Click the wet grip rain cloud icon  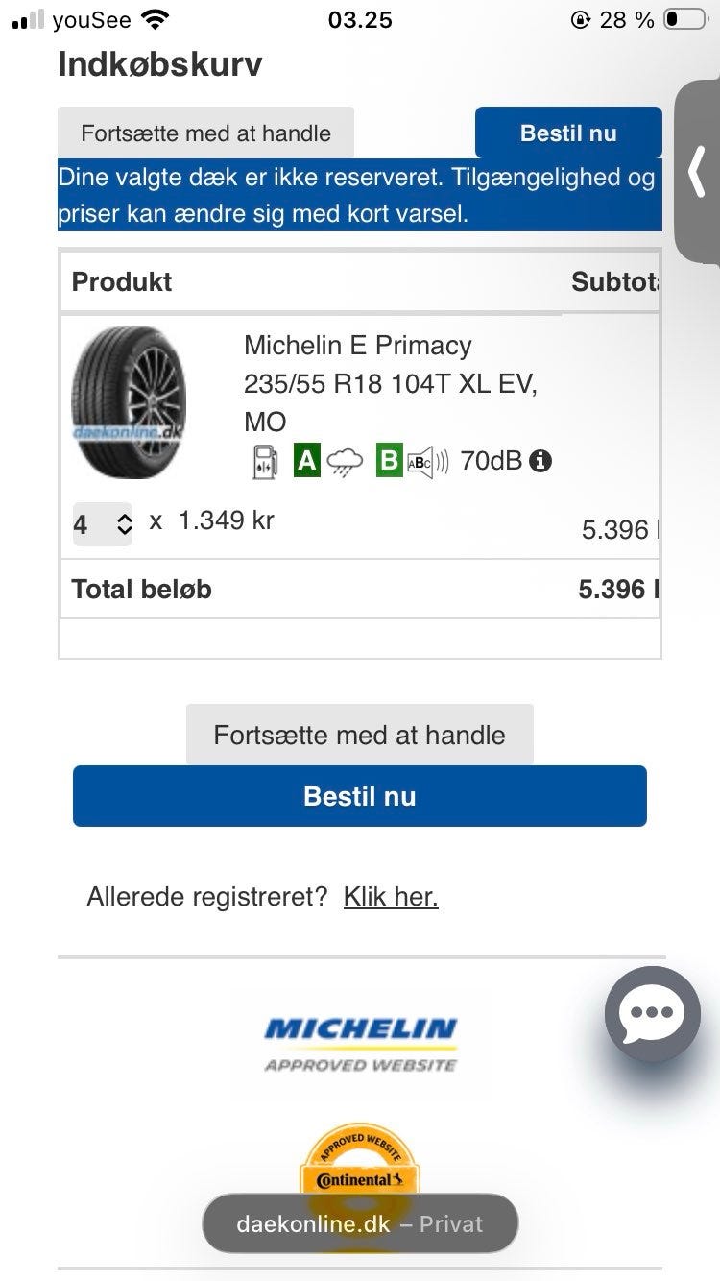(x=345, y=463)
